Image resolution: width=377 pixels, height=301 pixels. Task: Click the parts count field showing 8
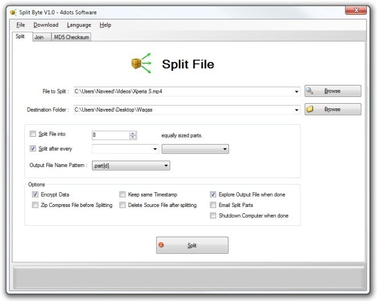coord(111,135)
